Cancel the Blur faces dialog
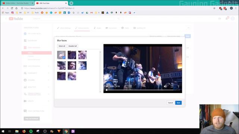Viewport: 239px width, 134px height. 170,103
